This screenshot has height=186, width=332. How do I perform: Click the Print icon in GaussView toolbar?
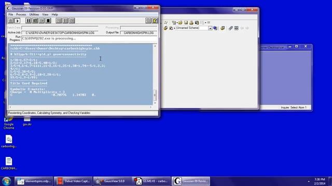191,23
